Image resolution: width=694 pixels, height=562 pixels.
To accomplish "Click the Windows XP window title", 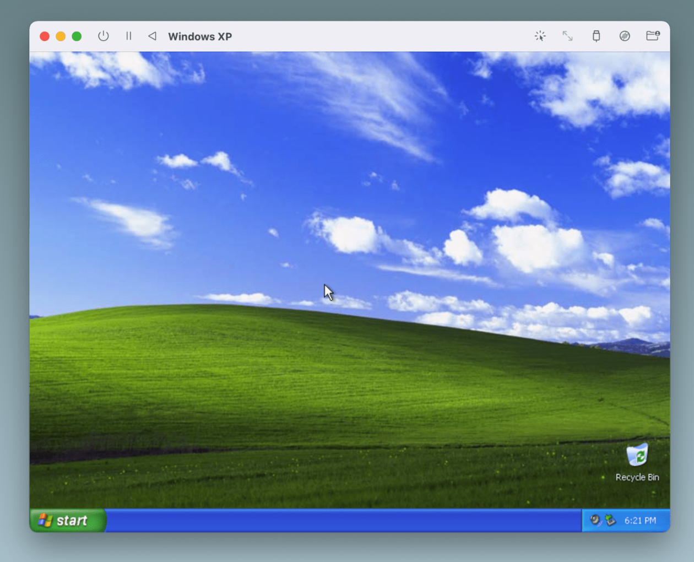I will [x=200, y=36].
